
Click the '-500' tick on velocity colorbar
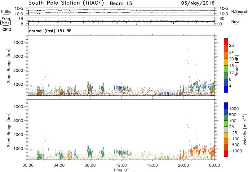pos(234,145)
